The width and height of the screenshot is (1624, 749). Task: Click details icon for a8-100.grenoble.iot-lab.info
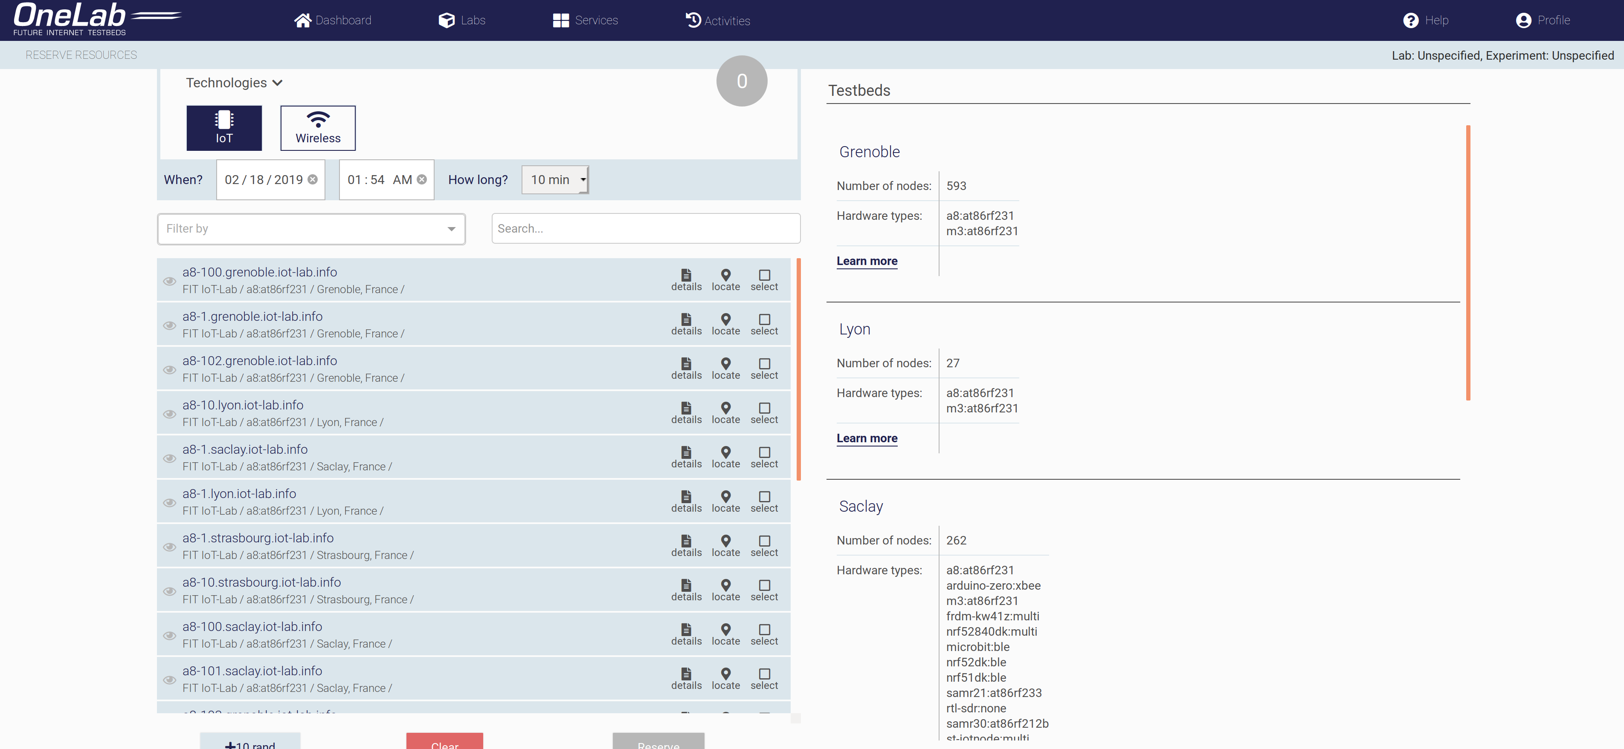click(686, 276)
